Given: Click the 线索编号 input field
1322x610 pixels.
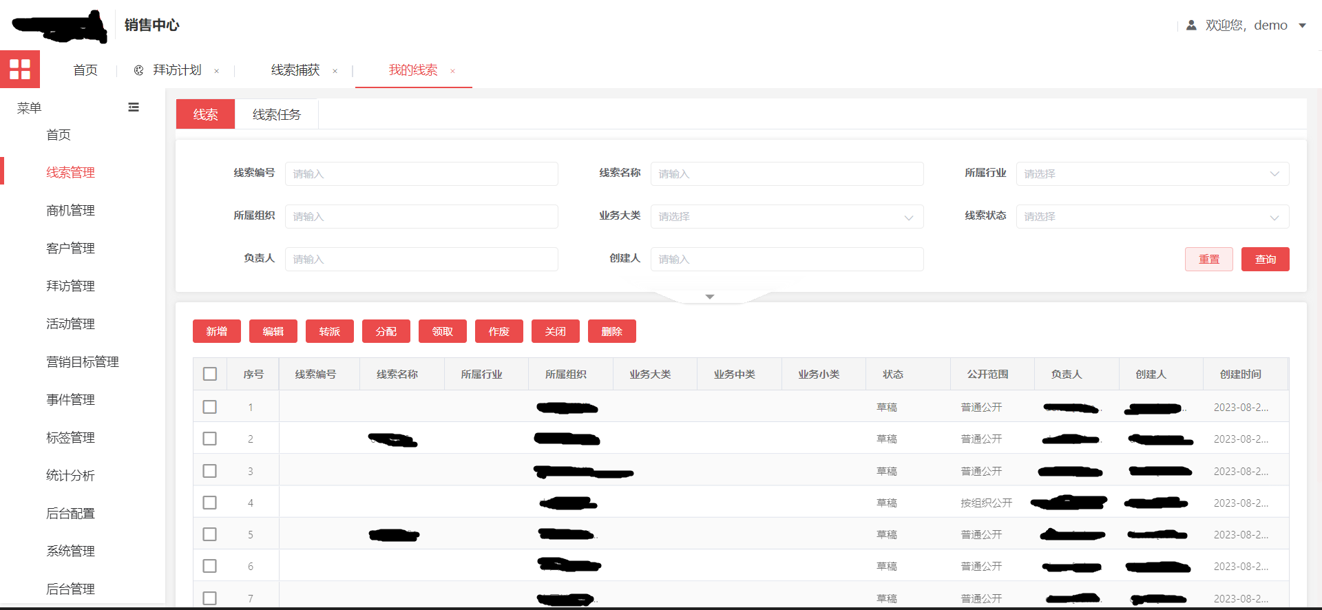Looking at the screenshot, I should 421,173.
